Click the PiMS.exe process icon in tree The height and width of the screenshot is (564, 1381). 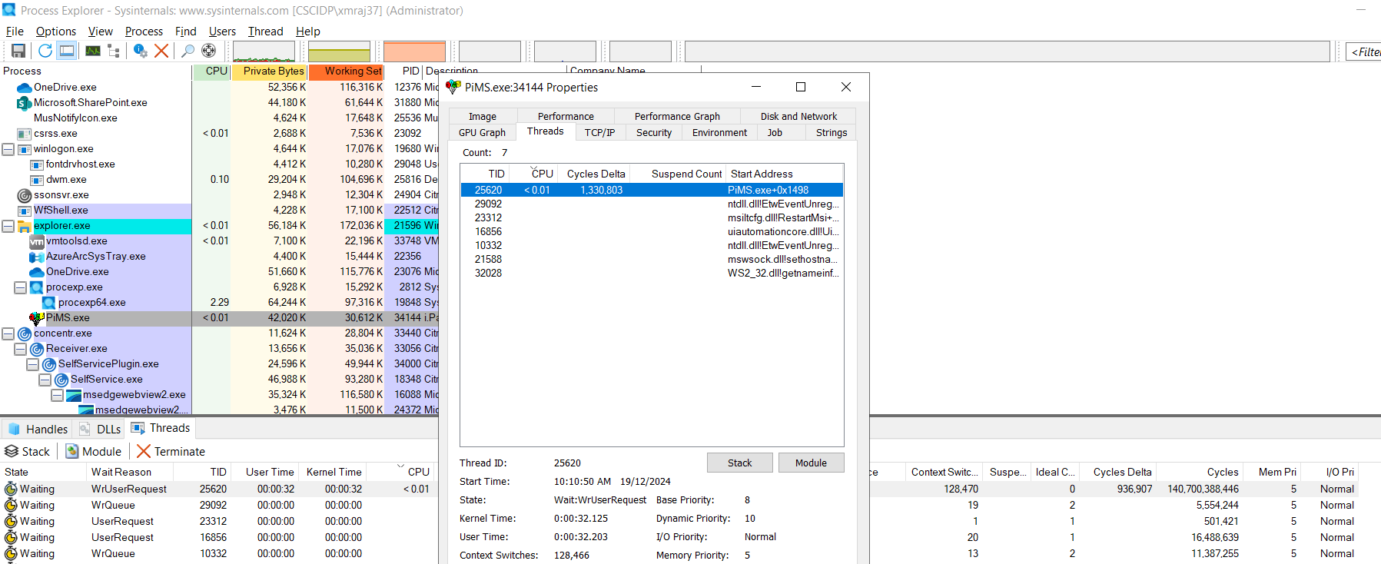click(x=36, y=318)
